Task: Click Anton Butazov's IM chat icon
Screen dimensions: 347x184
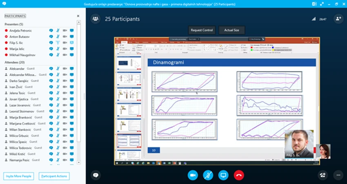Action: [51, 37]
